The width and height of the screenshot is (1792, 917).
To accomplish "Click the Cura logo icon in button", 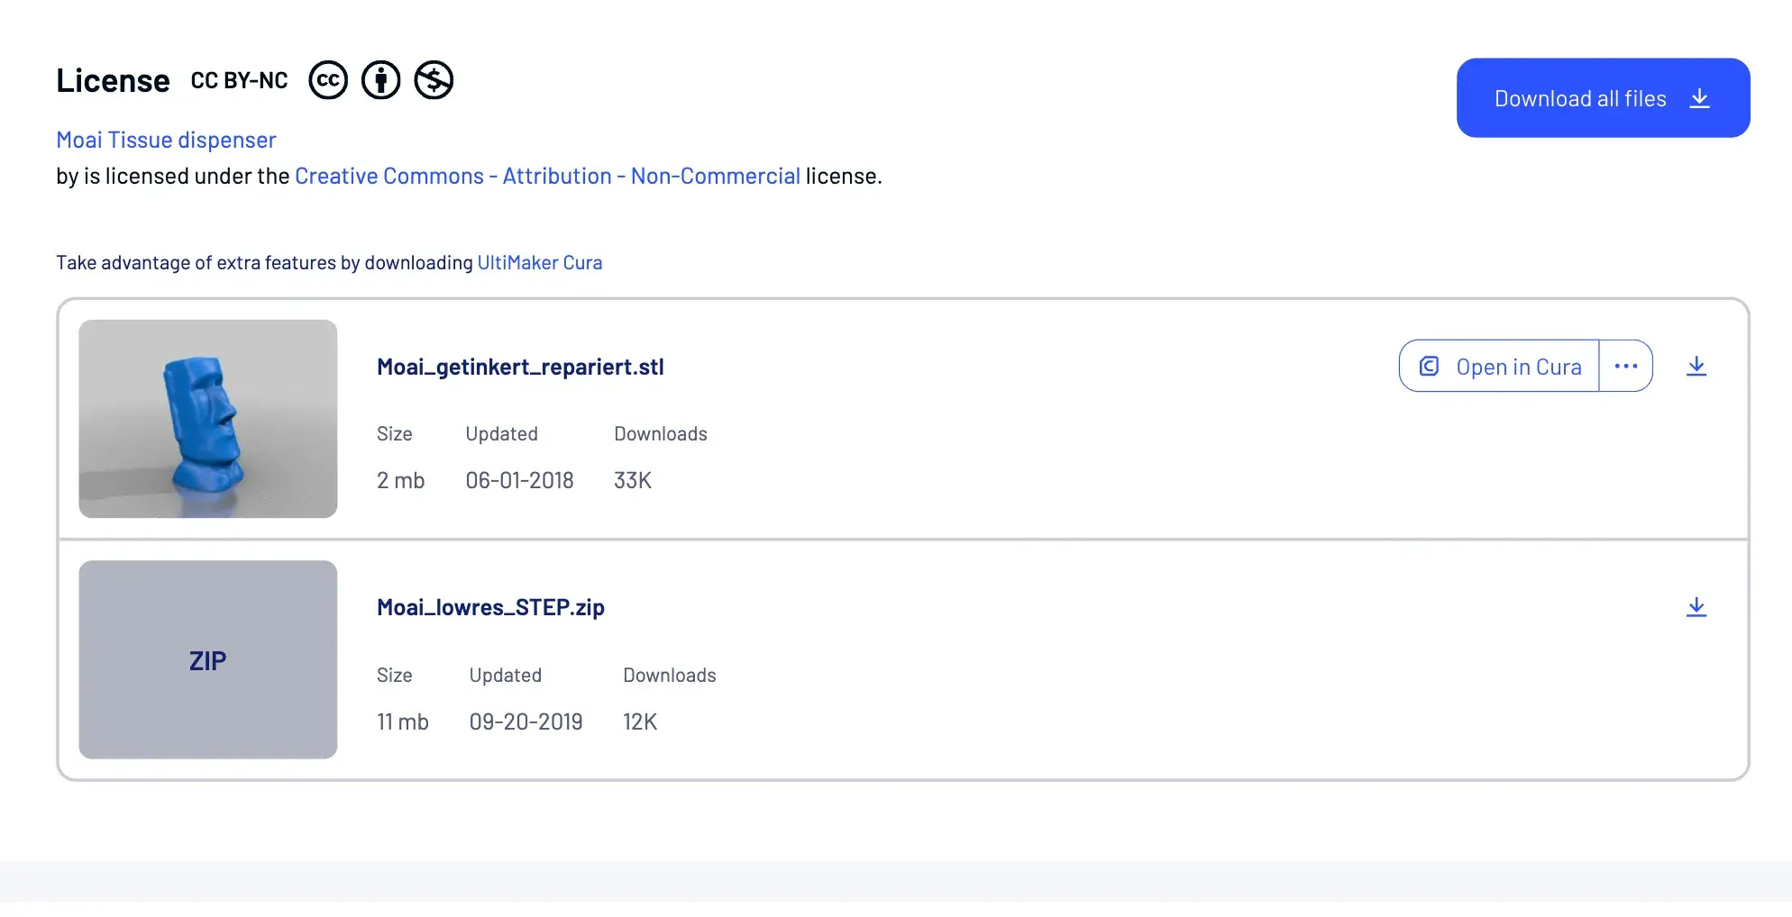I will click(1430, 366).
